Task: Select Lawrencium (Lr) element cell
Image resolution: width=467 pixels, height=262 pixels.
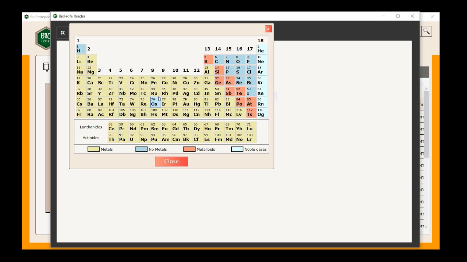Action: point(251,138)
